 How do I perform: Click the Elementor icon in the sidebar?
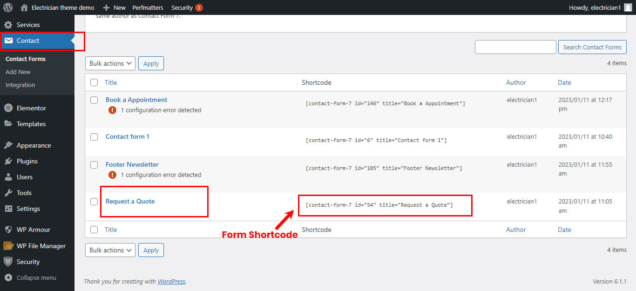pos(8,108)
